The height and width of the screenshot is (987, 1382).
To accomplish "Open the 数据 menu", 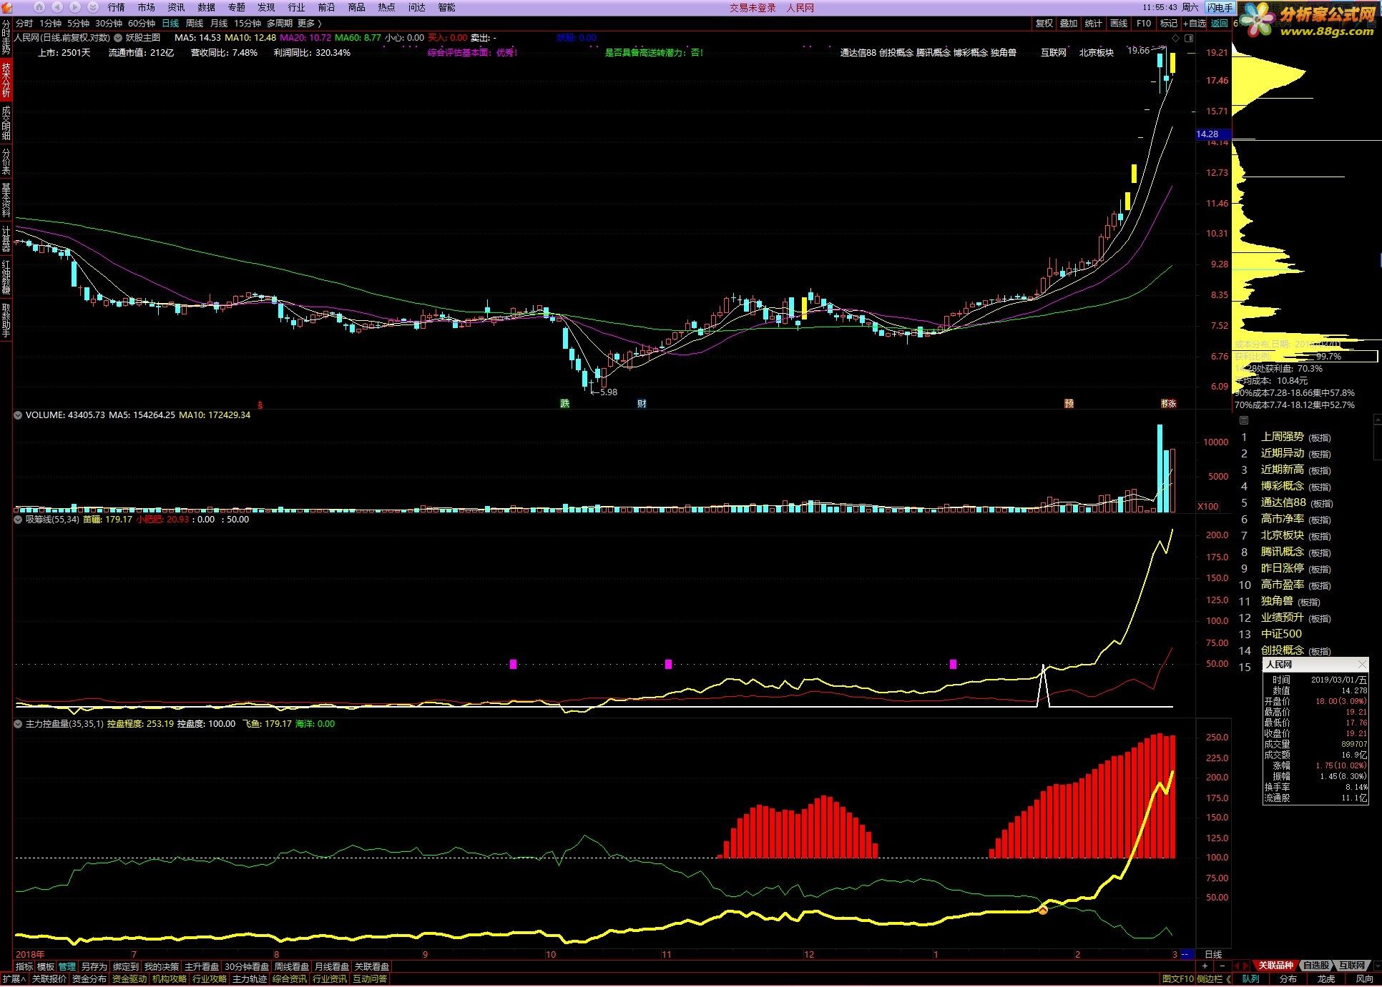I will tap(206, 7).
